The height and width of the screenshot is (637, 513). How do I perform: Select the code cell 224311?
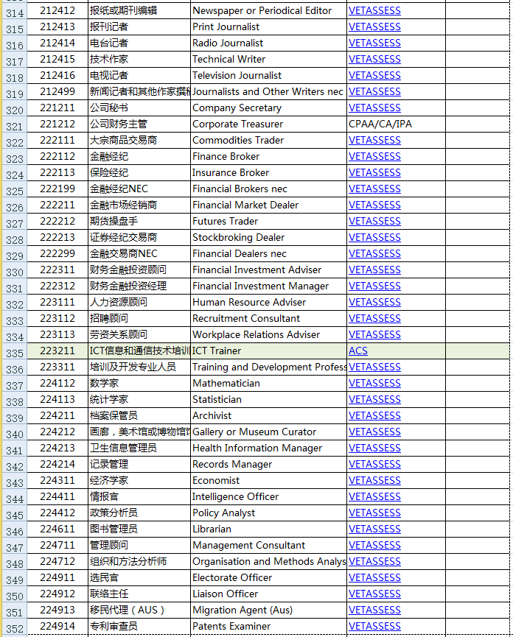[x=57, y=481]
